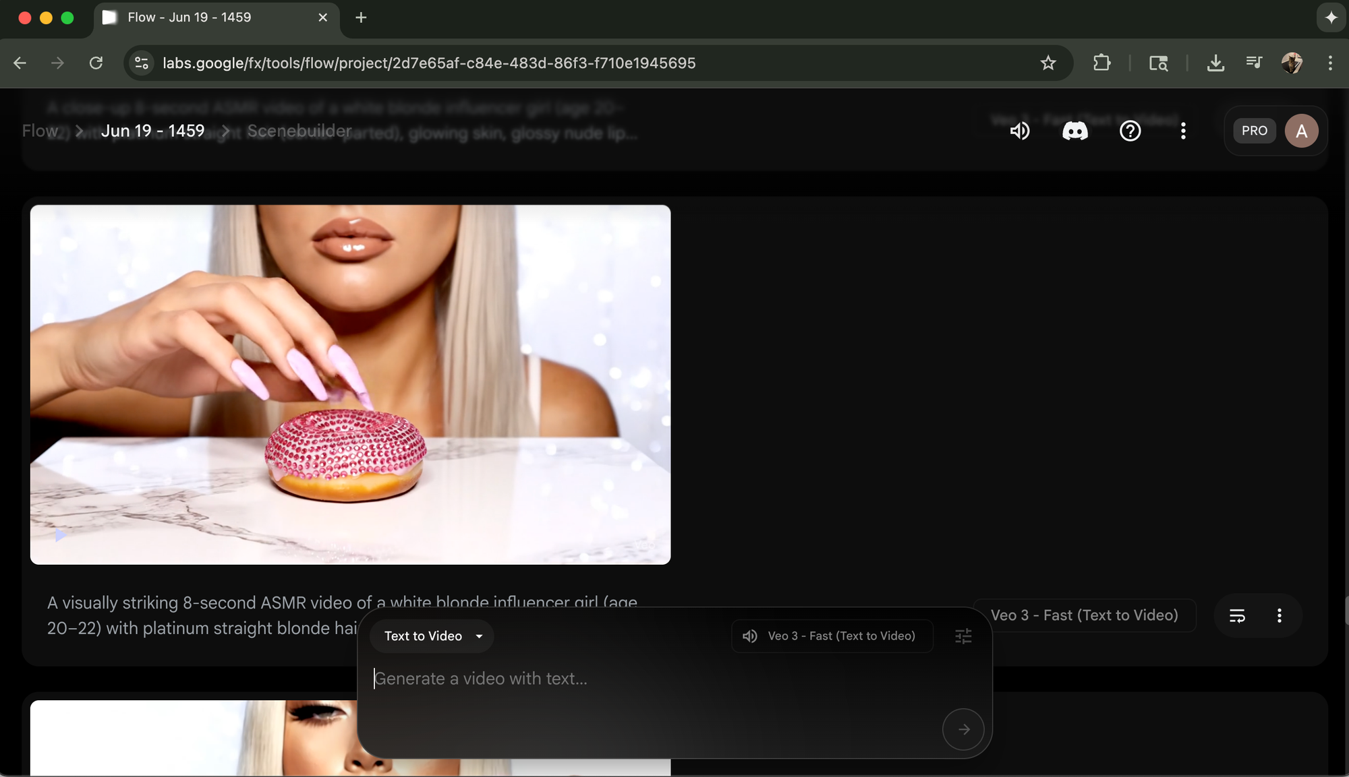Click the second video thumbnail at bottom
1349x777 pixels.
pyautogui.click(x=193, y=738)
